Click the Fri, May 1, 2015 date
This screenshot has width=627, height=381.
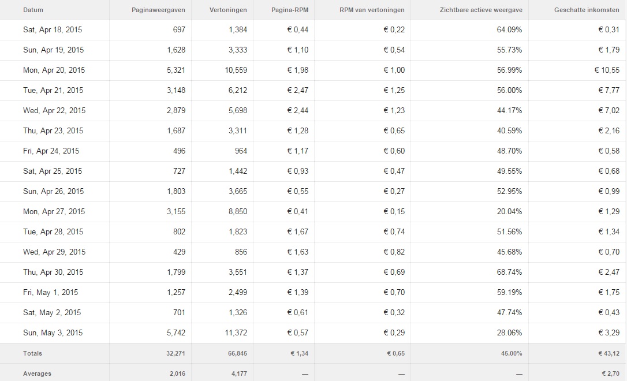tap(50, 292)
